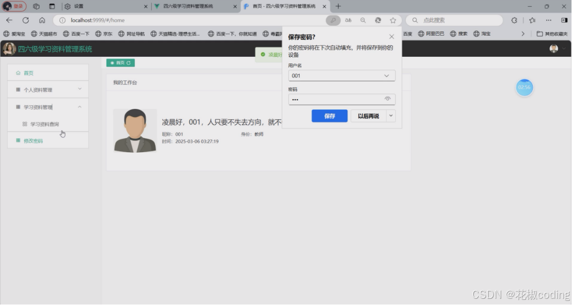Open the 其他收藏夹 bookmarks folder

551,33
